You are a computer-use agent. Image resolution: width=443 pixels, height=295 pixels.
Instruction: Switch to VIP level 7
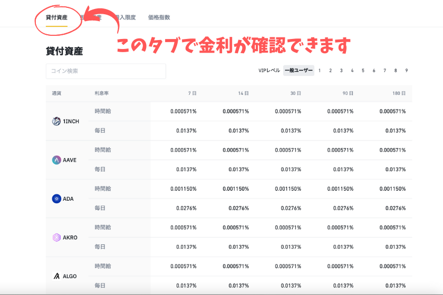click(x=385, y=71)
